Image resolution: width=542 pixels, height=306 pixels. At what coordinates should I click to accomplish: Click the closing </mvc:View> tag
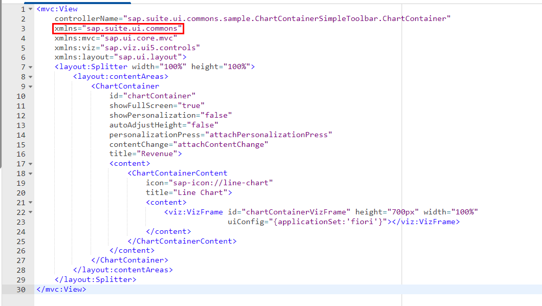click(61, 289)
